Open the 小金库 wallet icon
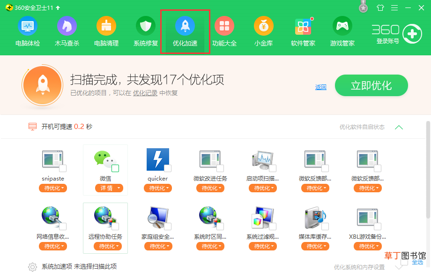The width and height of the screenshot is (431, 272). (264, 26)
